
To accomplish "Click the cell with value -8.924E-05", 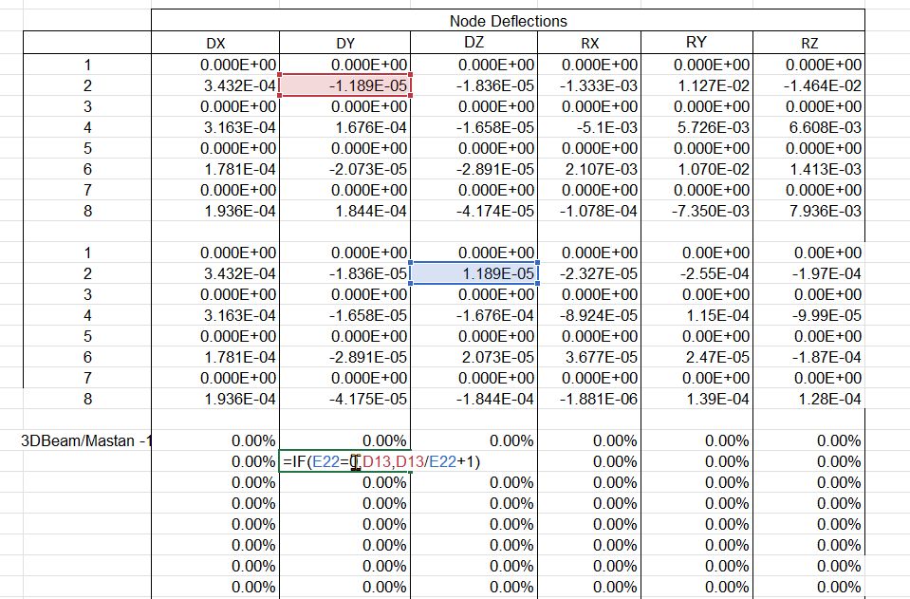I will click(x=589, y=315).
